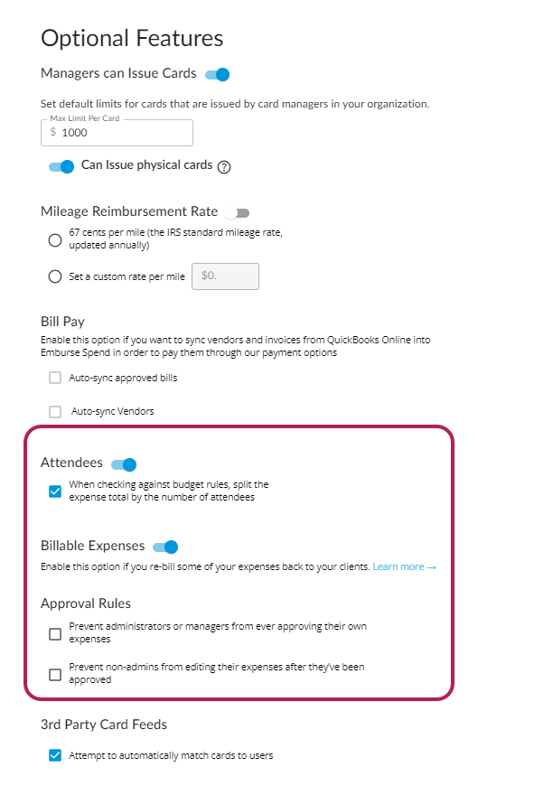Viewport: 553px width, 786px height.
Task: Select Set a custom rate per mile
Action: pos(55,276)
